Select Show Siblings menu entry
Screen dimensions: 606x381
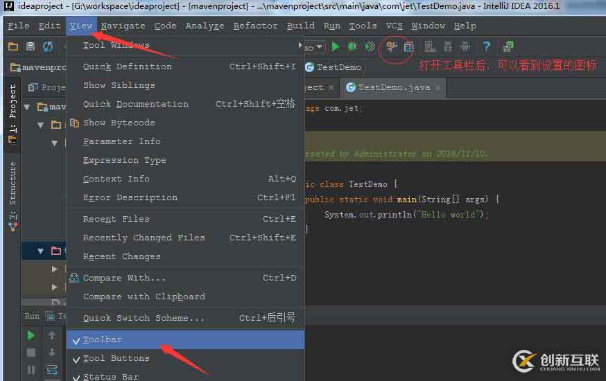[x=186, y=85]
